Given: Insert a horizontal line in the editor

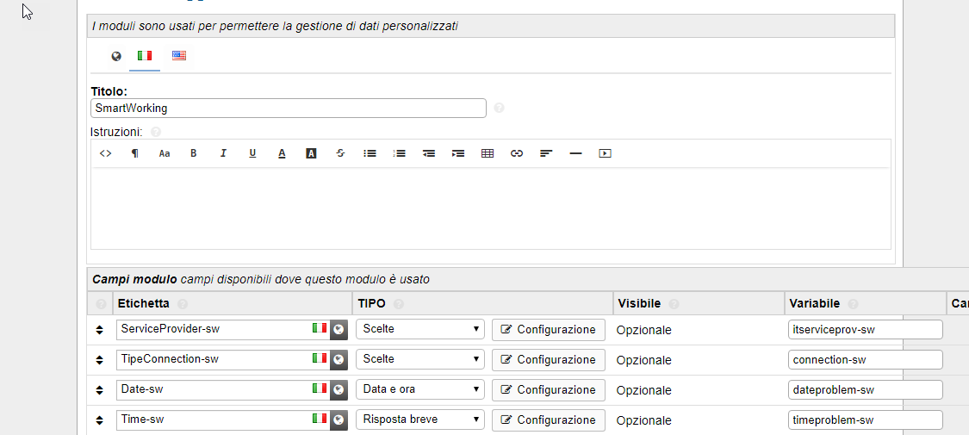Looking at the screenshot, I should (575, 153).
